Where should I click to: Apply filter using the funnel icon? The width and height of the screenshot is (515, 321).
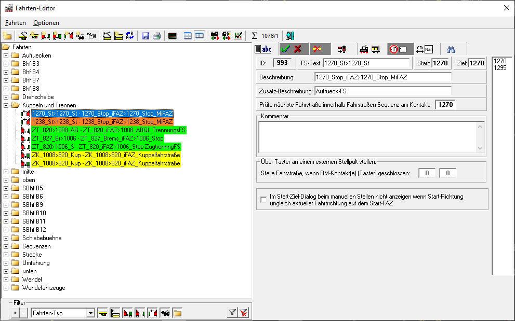coord(232,313)
